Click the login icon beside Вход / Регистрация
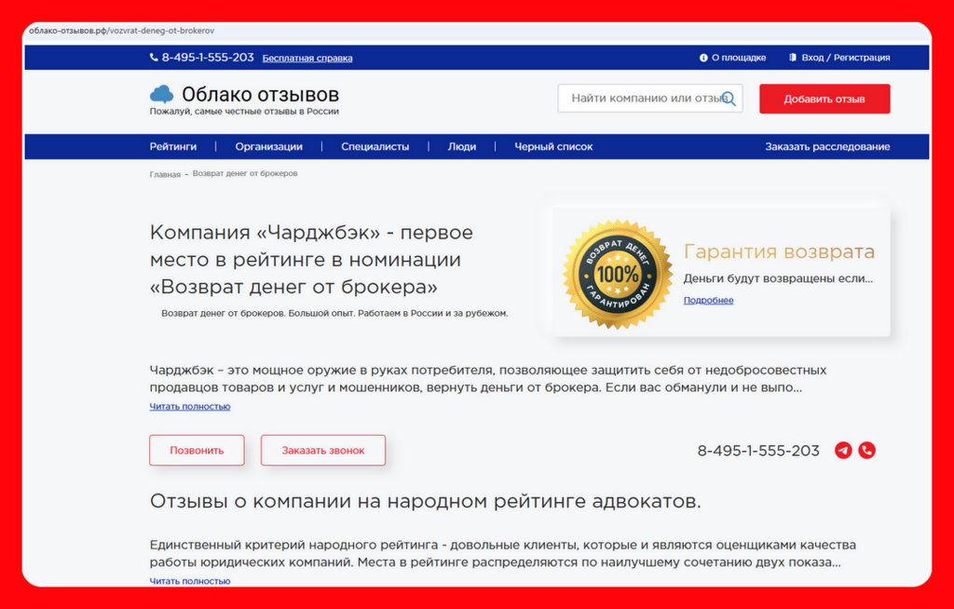 click(793, 58)
